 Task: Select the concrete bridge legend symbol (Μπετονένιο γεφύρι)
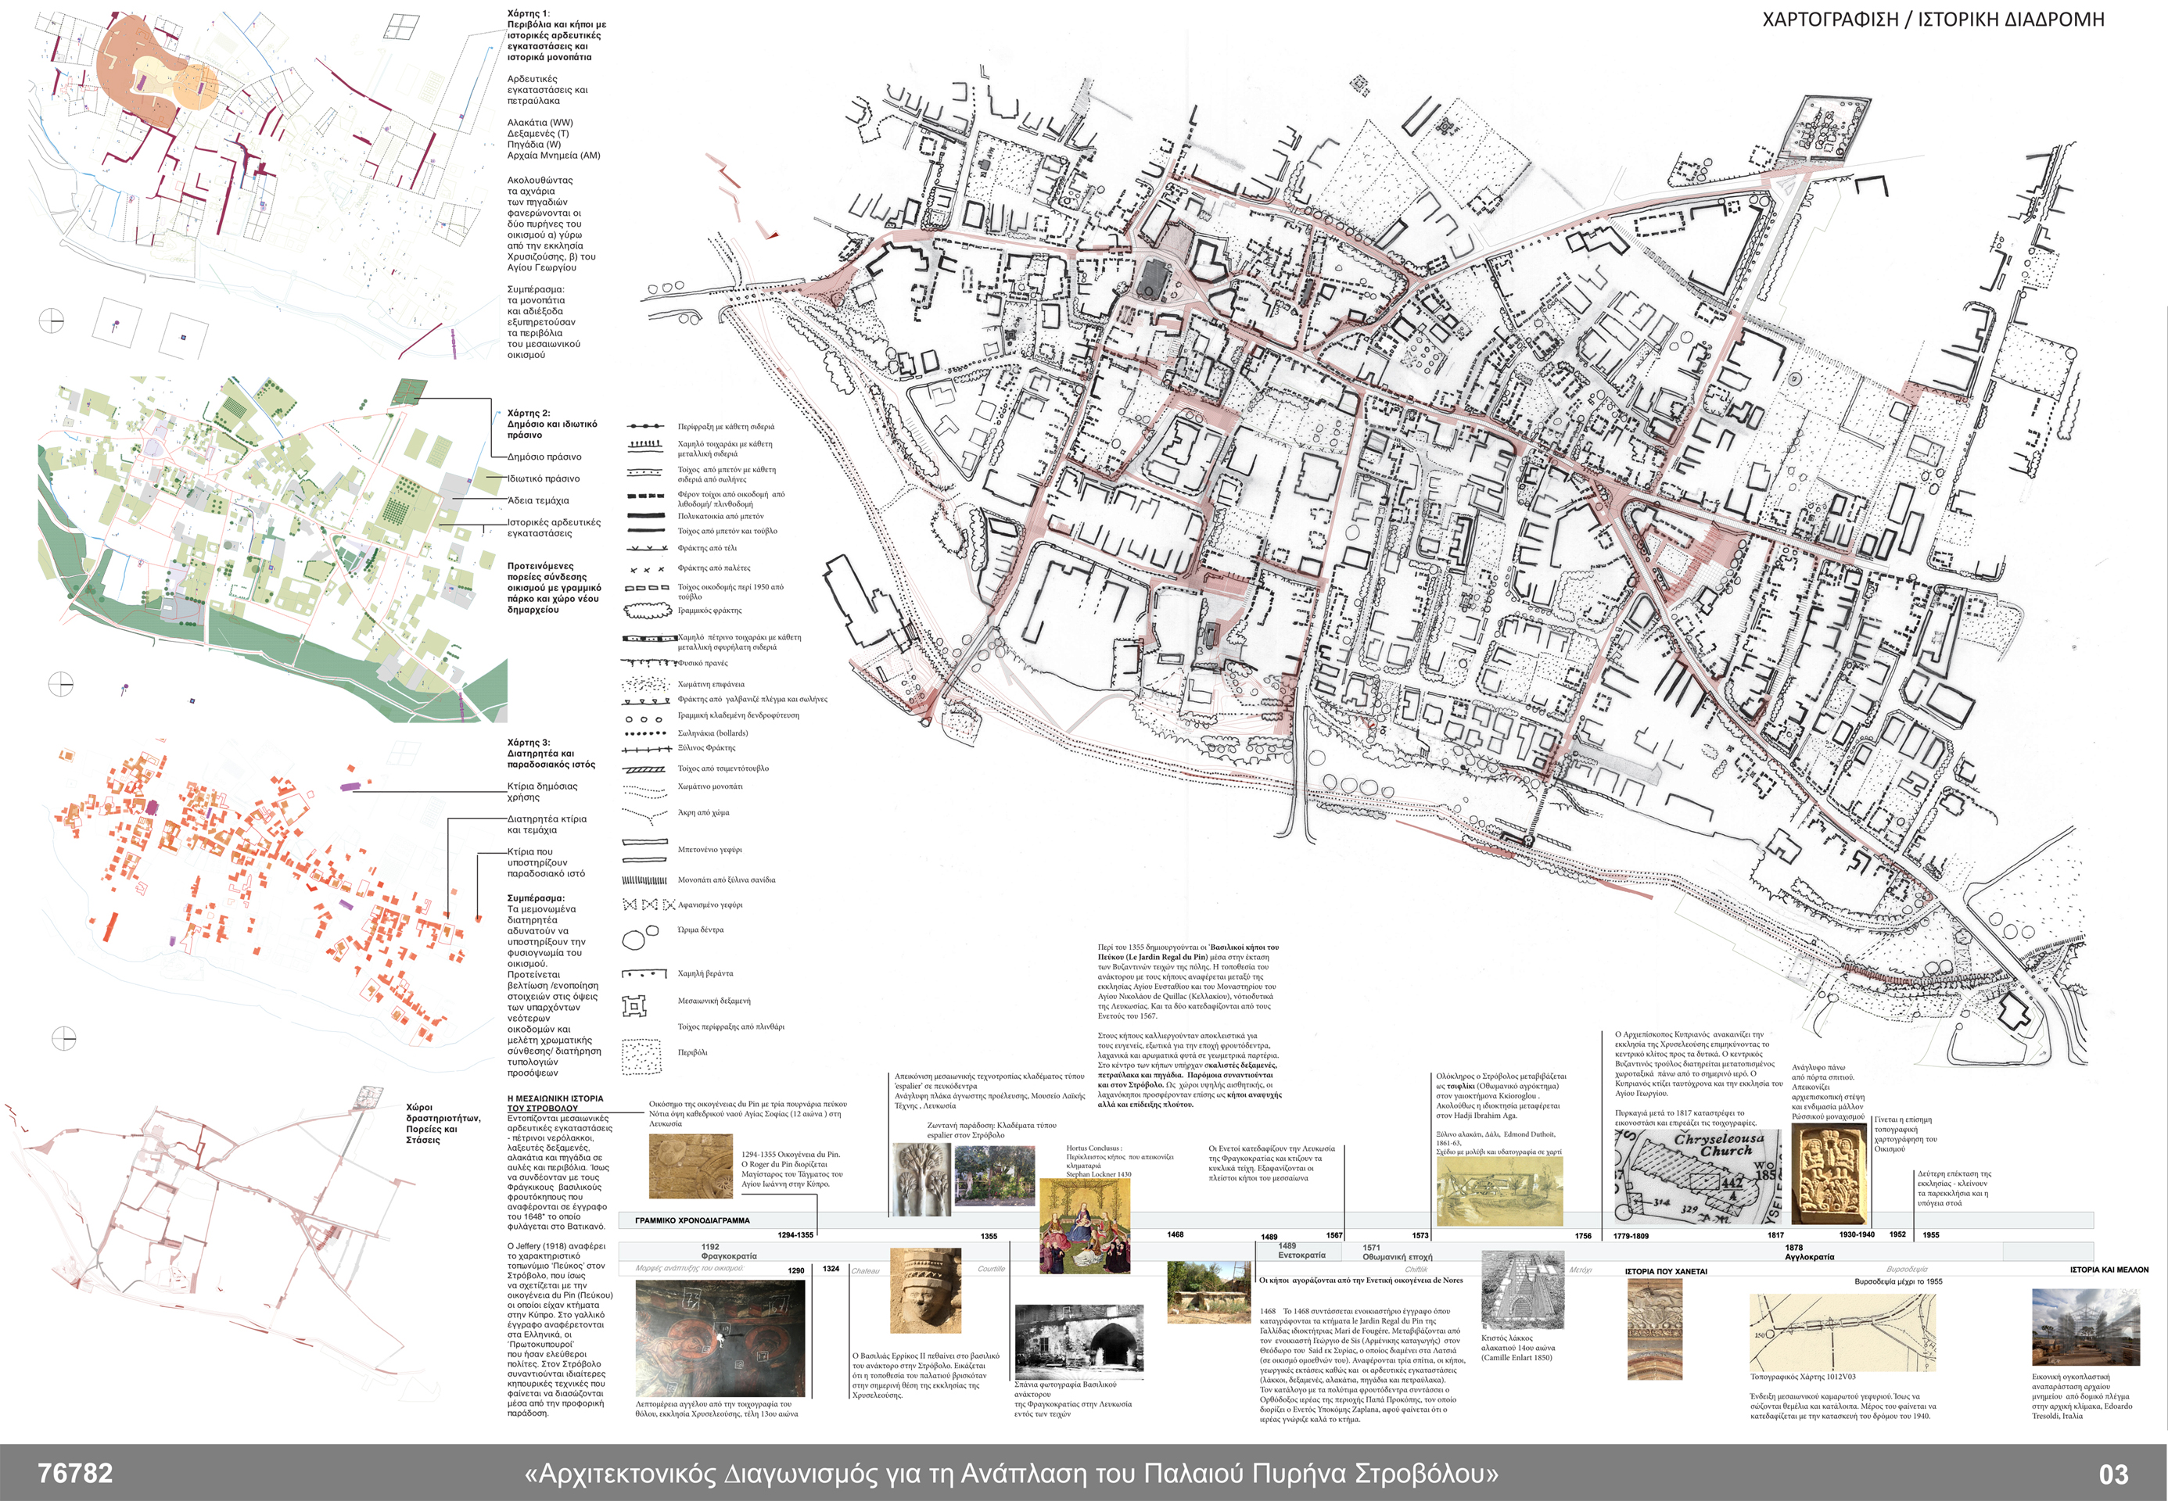(x=644, y=851)
